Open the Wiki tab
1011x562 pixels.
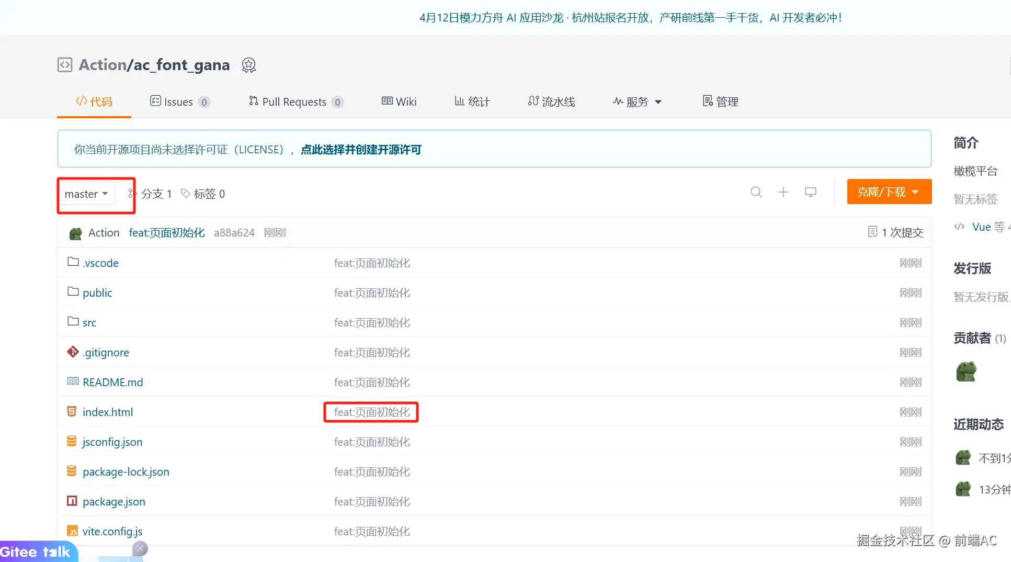click(399, 102)
